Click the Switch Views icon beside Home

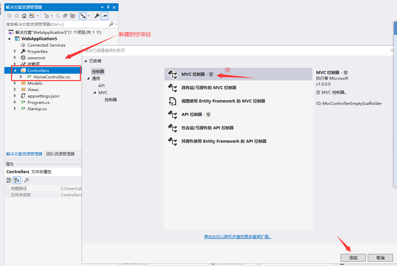pos(32,16)
